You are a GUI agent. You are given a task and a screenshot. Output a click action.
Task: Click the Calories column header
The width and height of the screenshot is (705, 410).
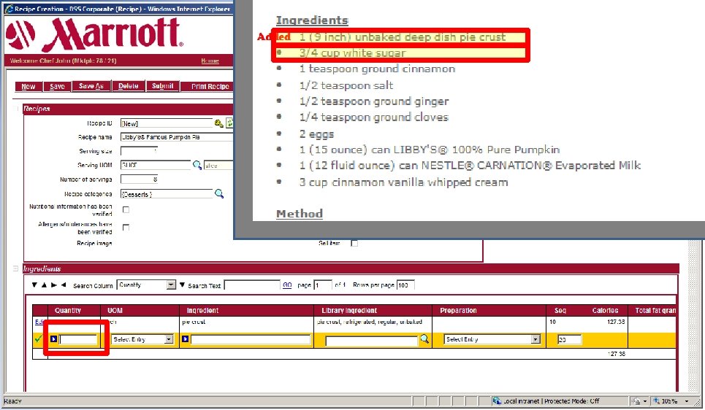(x=605, y=310)
